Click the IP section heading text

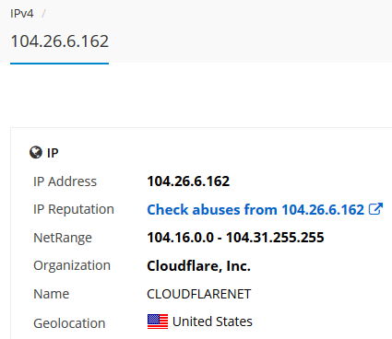[53, 153]
